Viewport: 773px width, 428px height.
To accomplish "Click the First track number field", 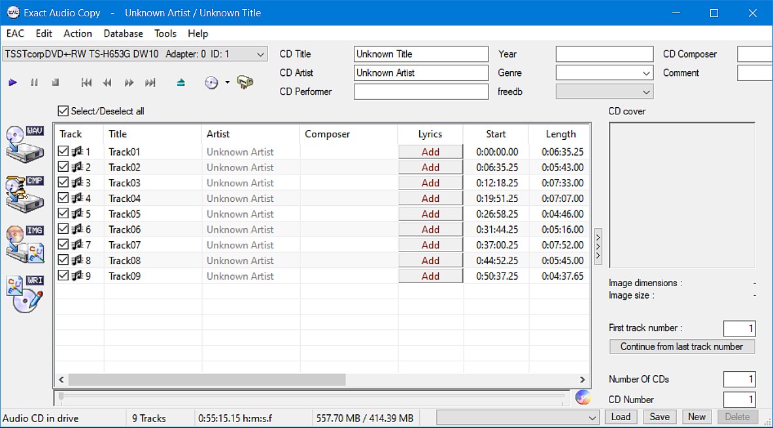I will click(740, 328).
